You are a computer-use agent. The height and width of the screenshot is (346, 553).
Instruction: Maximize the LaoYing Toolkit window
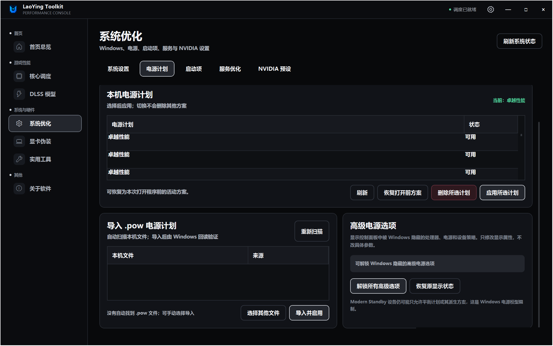pos(526,9)
